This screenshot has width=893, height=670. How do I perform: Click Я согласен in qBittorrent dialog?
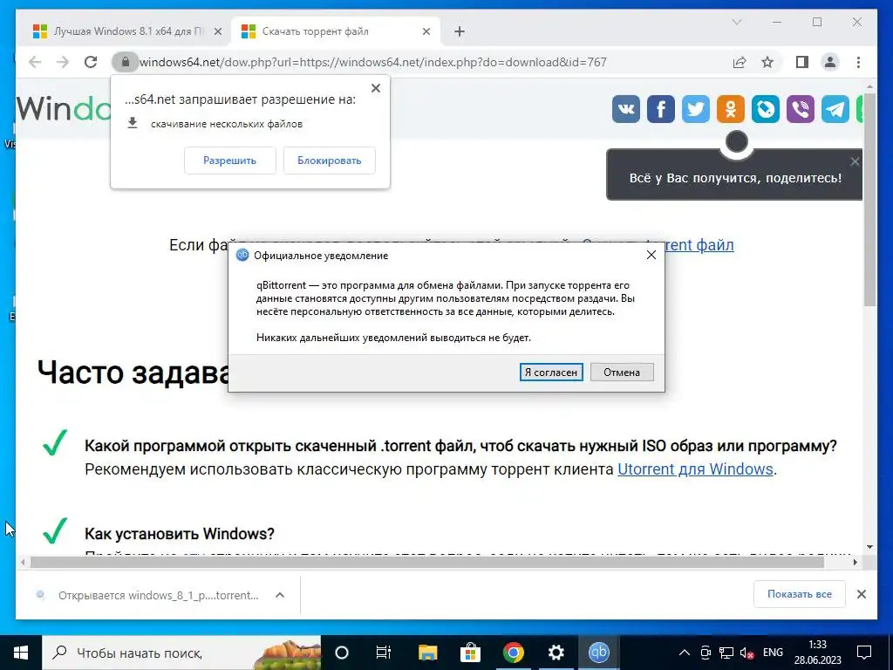click(x=551, y=372)
